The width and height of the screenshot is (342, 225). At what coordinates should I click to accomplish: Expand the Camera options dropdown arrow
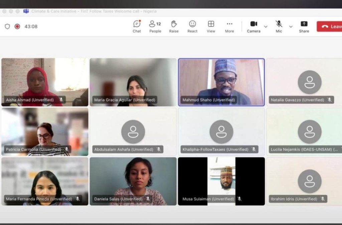pyautogui.click(x=266, y=26)
